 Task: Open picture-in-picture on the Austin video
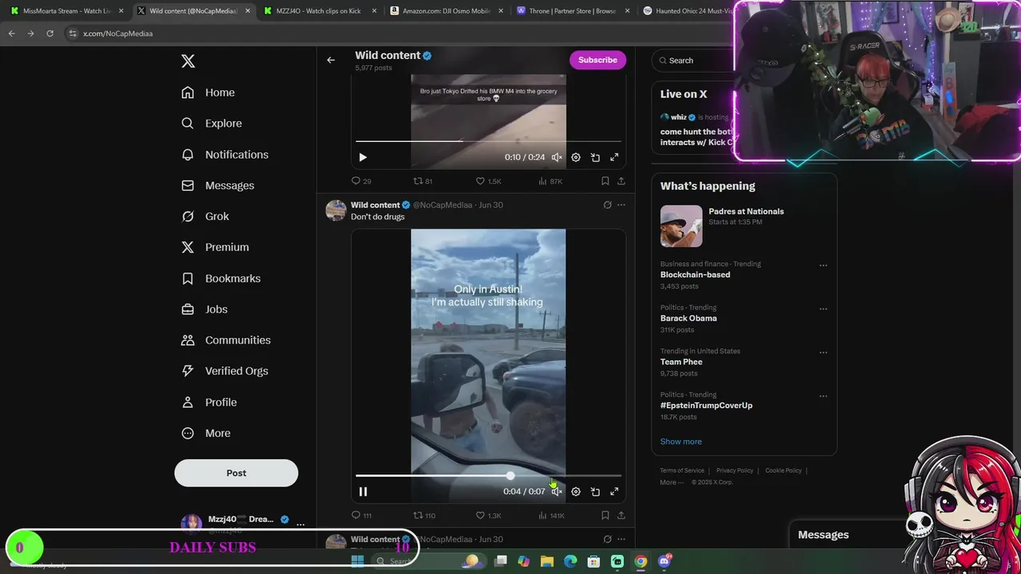[595, 492]
